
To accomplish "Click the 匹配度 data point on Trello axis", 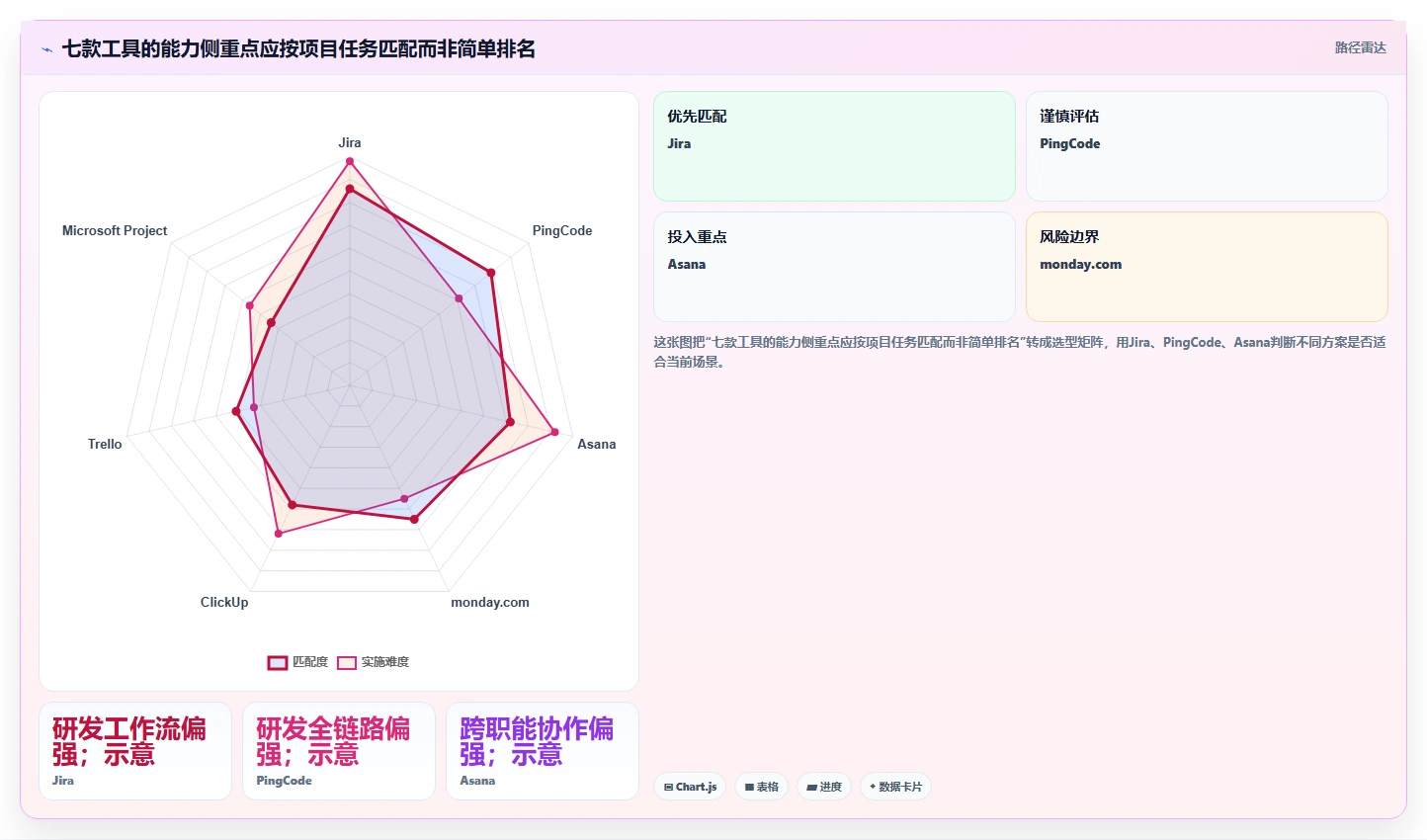I will coord(236,411).
